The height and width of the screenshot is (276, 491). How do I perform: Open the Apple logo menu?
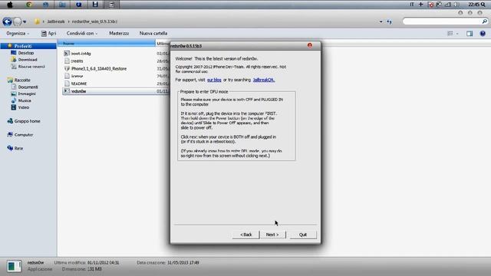10,5
